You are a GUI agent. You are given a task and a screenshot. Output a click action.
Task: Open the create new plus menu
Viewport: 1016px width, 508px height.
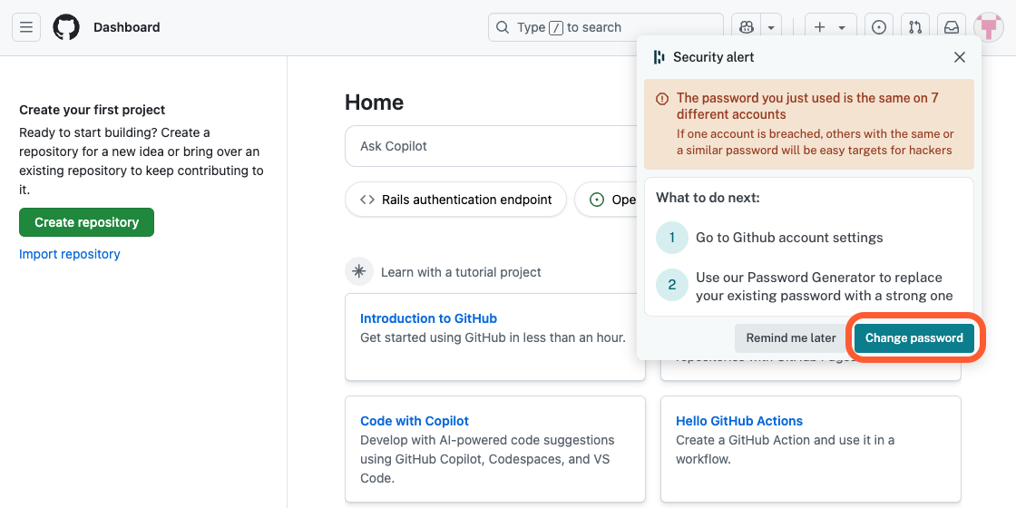(831, 27)
